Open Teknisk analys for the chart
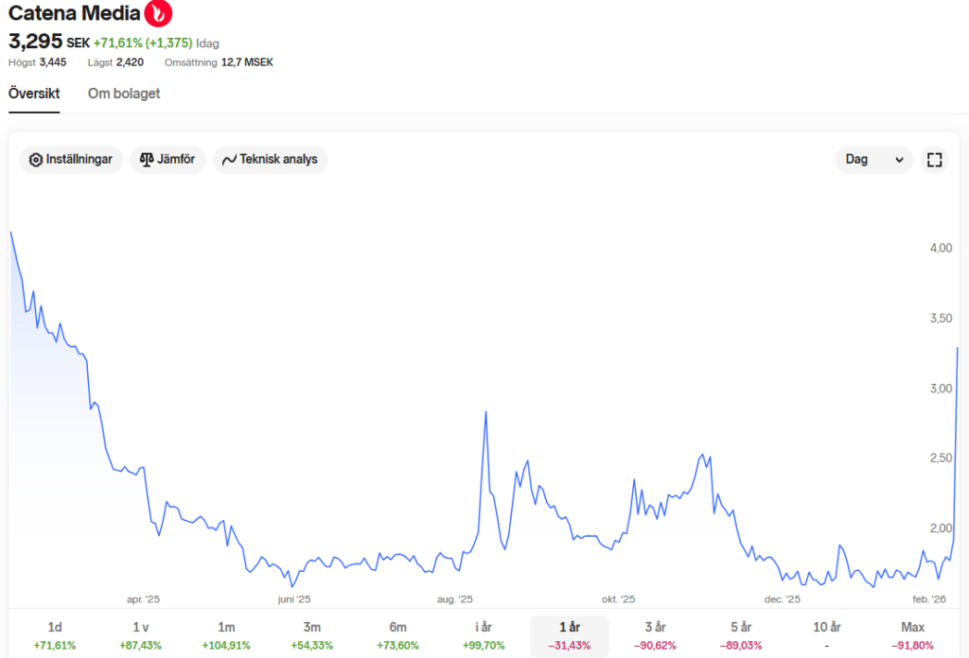This screenshot has width=969, height=658. tap(270, 160)
